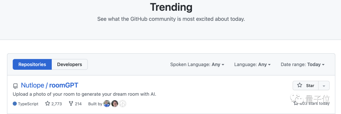This screenshot has height=114, width=341.
Task: Click the first Built by contributor avatar
Action: coord(107,104)
